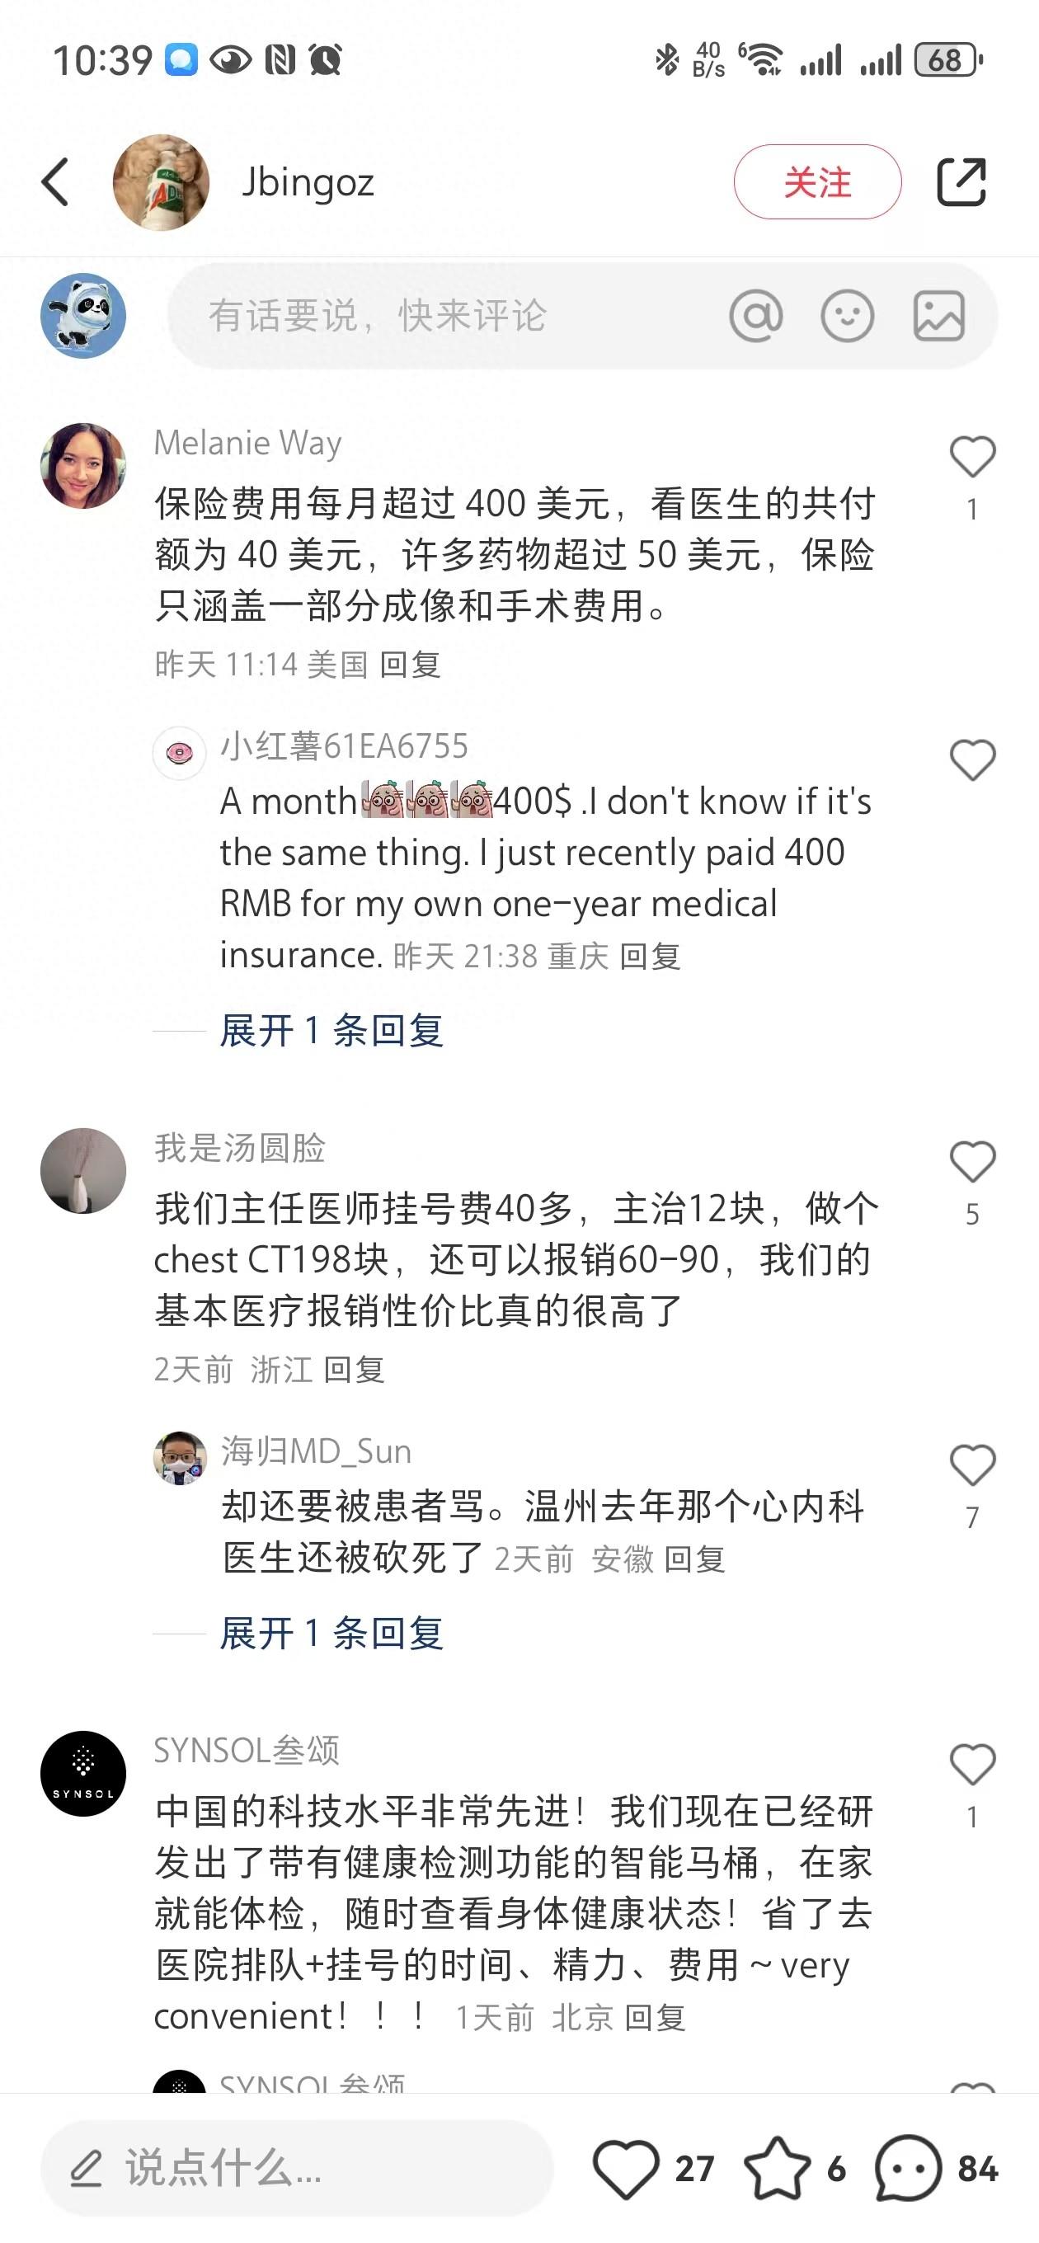
Task: Reply to Melanie Way's comment
Action: tap(410, 665)
